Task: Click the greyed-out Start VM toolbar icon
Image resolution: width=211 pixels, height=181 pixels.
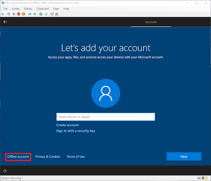Action: (x=9, y=14)
